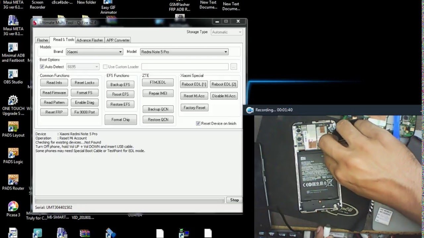424x238 pixels.
Task: Open Maui META 3G ver 8.1 desktop icon
Action: click(13, 25)
